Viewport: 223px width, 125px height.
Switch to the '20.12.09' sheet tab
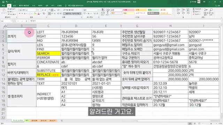[x=34, y=120]
